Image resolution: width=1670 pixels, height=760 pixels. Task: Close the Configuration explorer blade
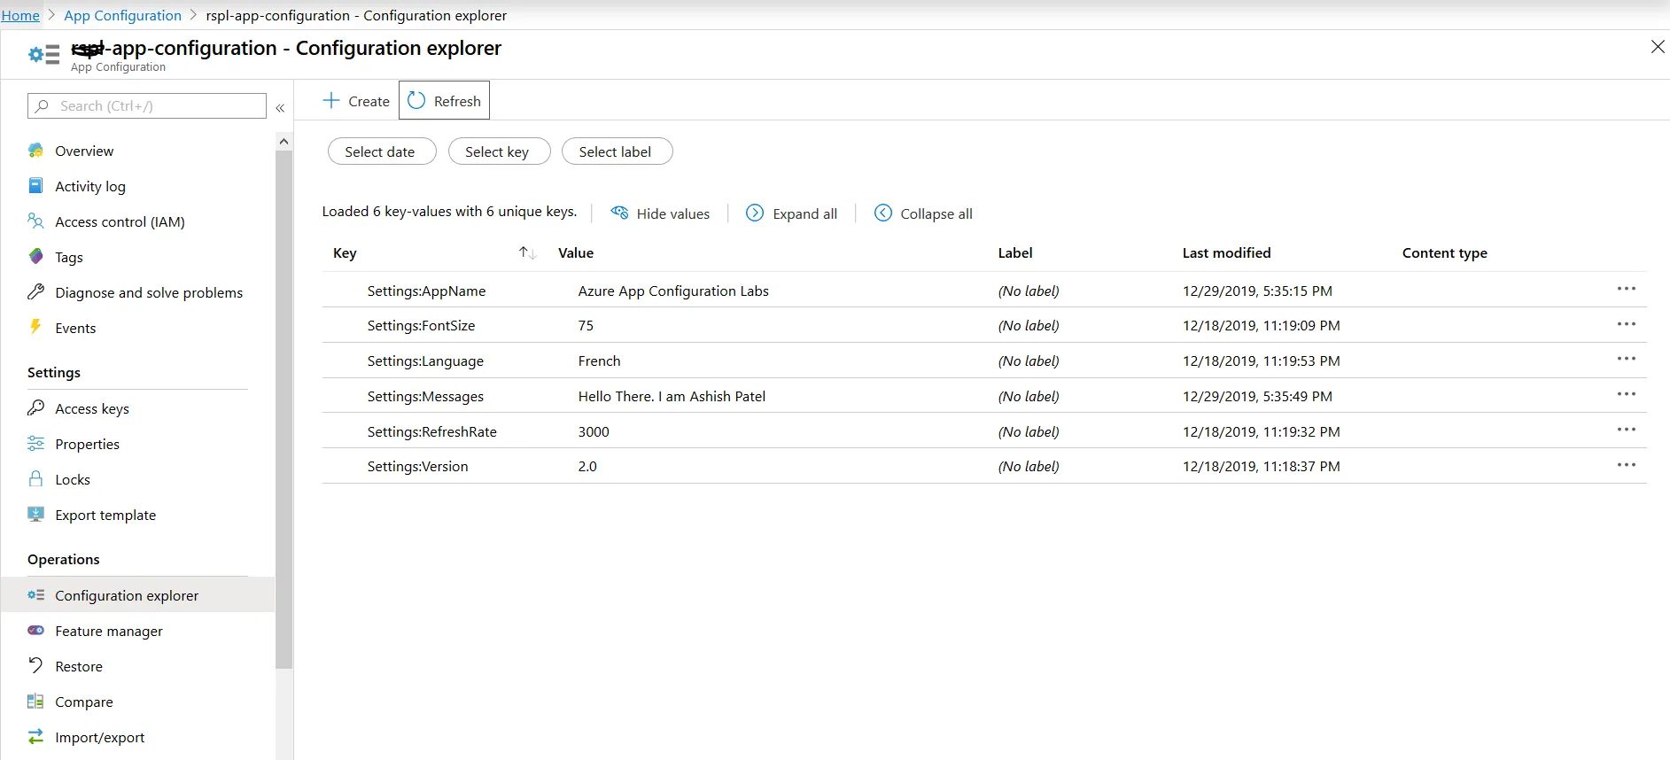tap(1658, 47)
